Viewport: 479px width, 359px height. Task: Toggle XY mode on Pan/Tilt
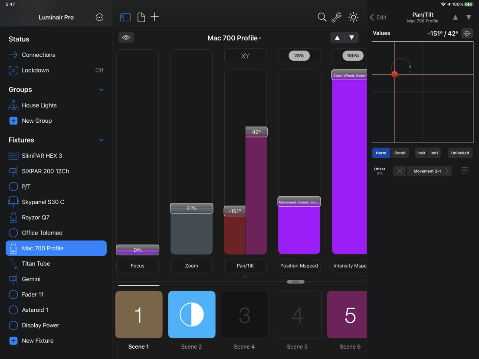[x=245, y=56]
